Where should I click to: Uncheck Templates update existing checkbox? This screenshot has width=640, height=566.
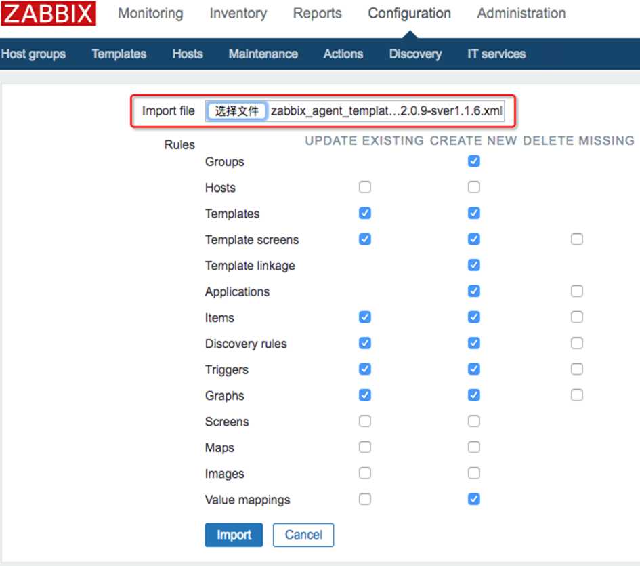click(x=365, y=213)
